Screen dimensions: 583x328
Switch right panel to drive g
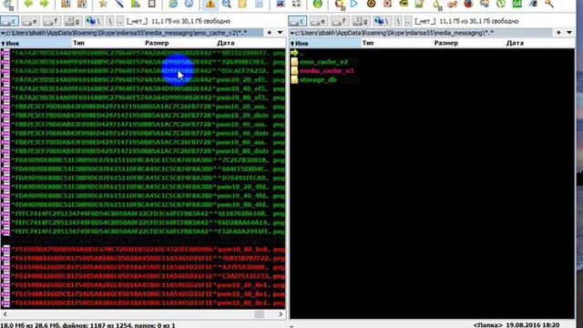(x=362, y=21)
